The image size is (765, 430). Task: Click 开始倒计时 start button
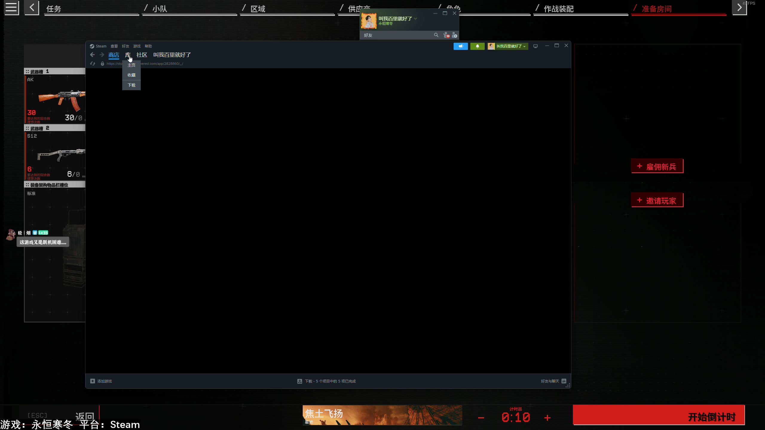[659, 415]
